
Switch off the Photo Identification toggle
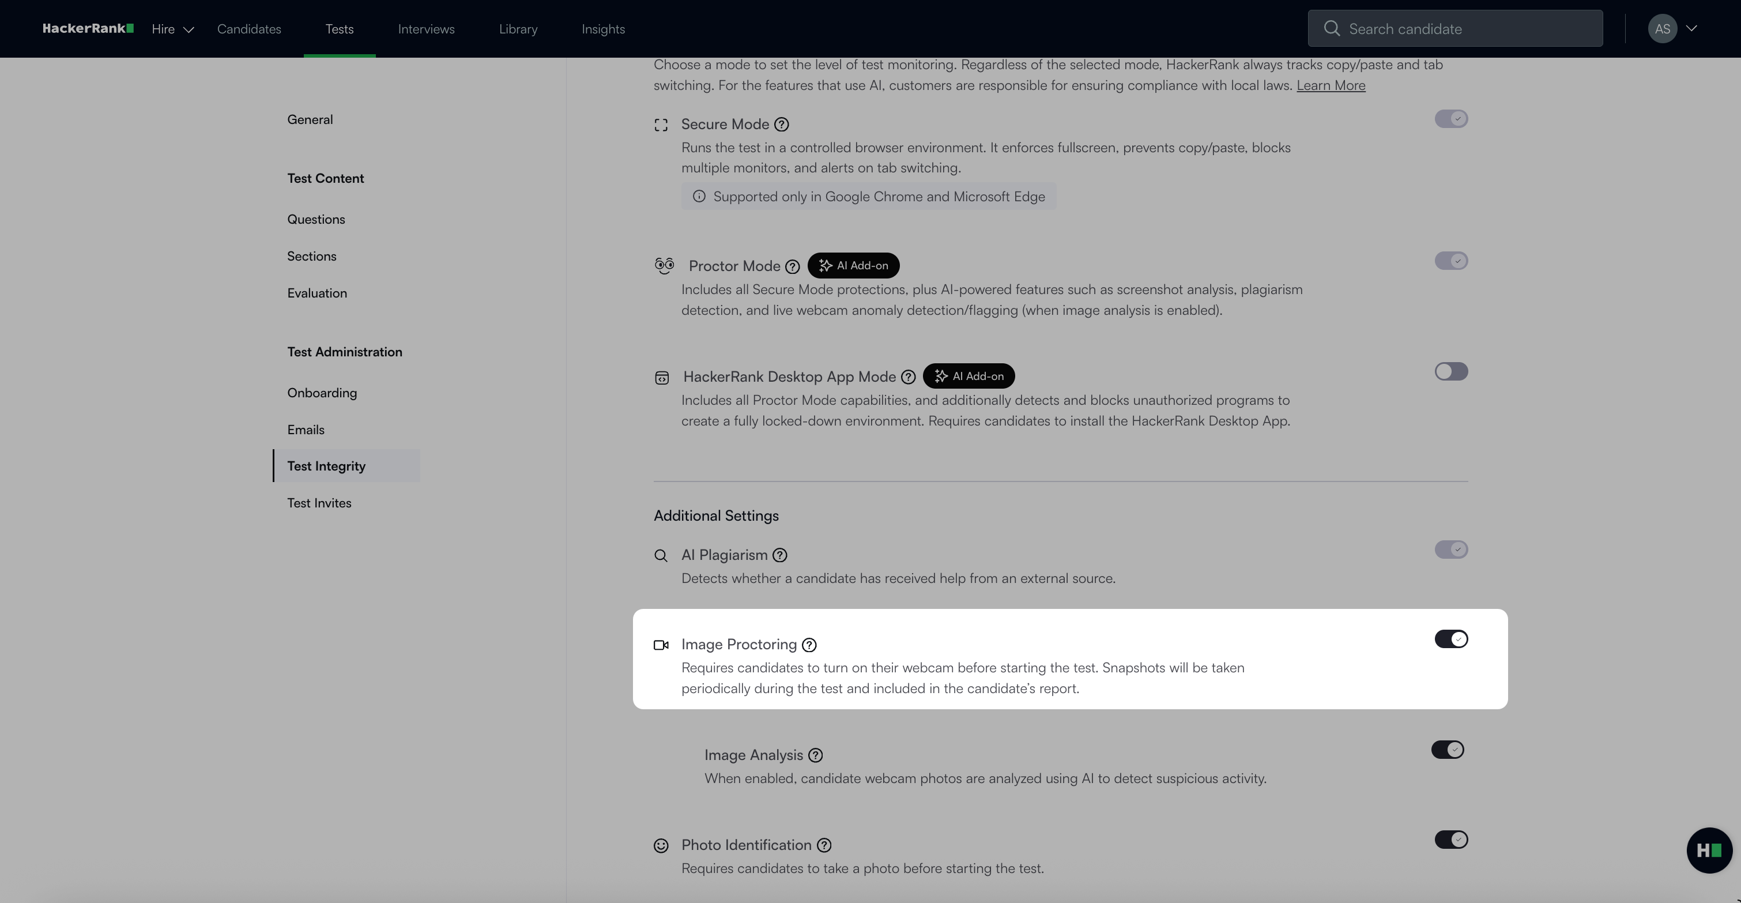click(x=1450, y=840)
